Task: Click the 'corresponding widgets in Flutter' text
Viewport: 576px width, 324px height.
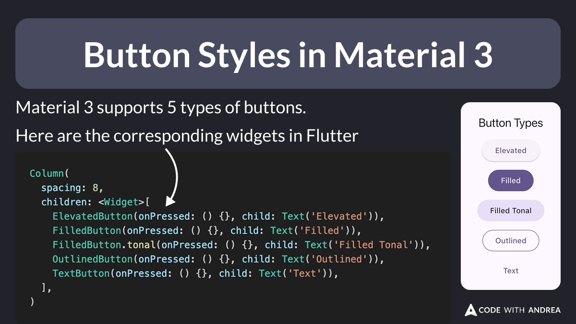Action: tap(186, 135)
